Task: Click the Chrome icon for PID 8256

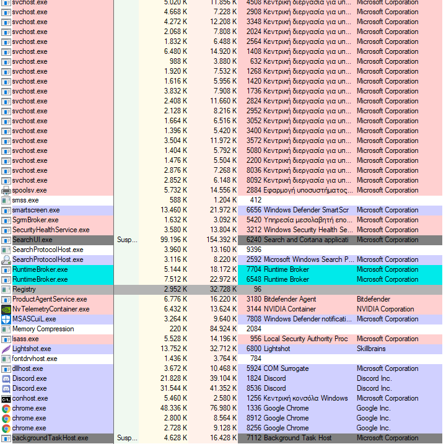Action: point(6,429)
